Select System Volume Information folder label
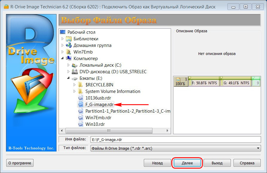 113,91
